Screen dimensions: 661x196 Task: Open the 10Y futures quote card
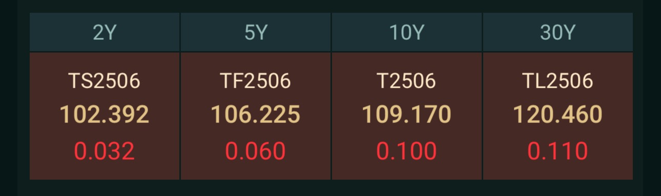407,116
